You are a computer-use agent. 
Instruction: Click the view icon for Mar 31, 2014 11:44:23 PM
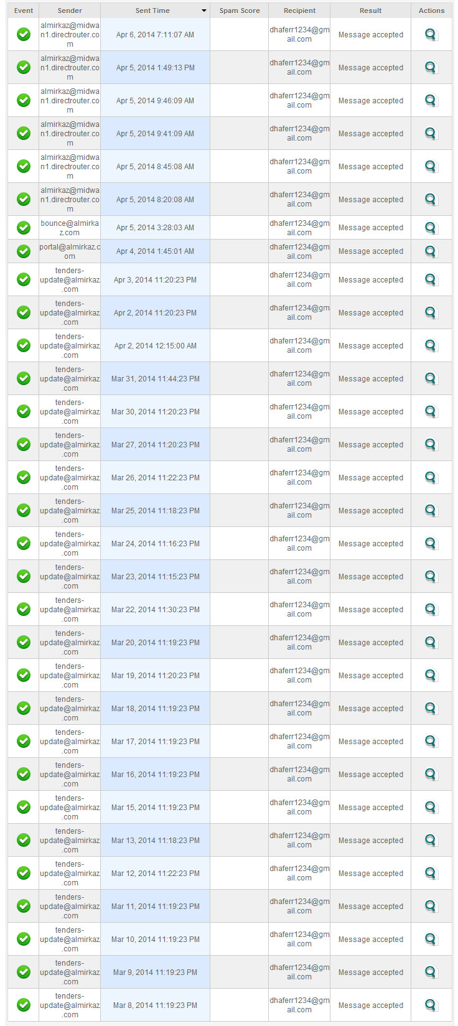click(431, 379)
